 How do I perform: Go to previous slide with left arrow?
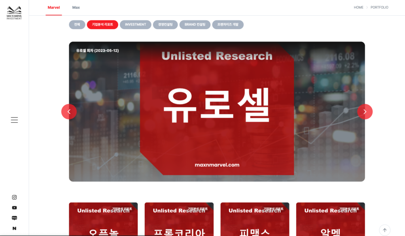pos(69,111)
